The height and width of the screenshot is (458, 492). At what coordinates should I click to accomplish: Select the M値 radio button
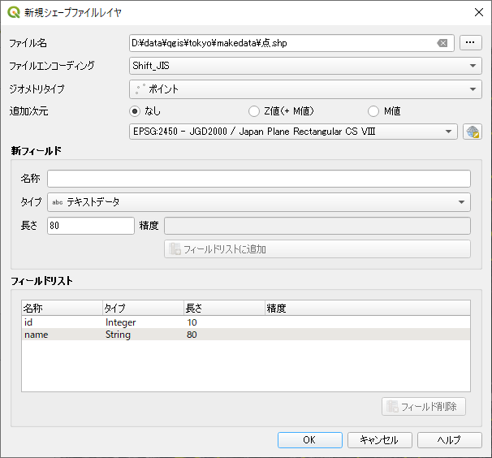(373, 111)
